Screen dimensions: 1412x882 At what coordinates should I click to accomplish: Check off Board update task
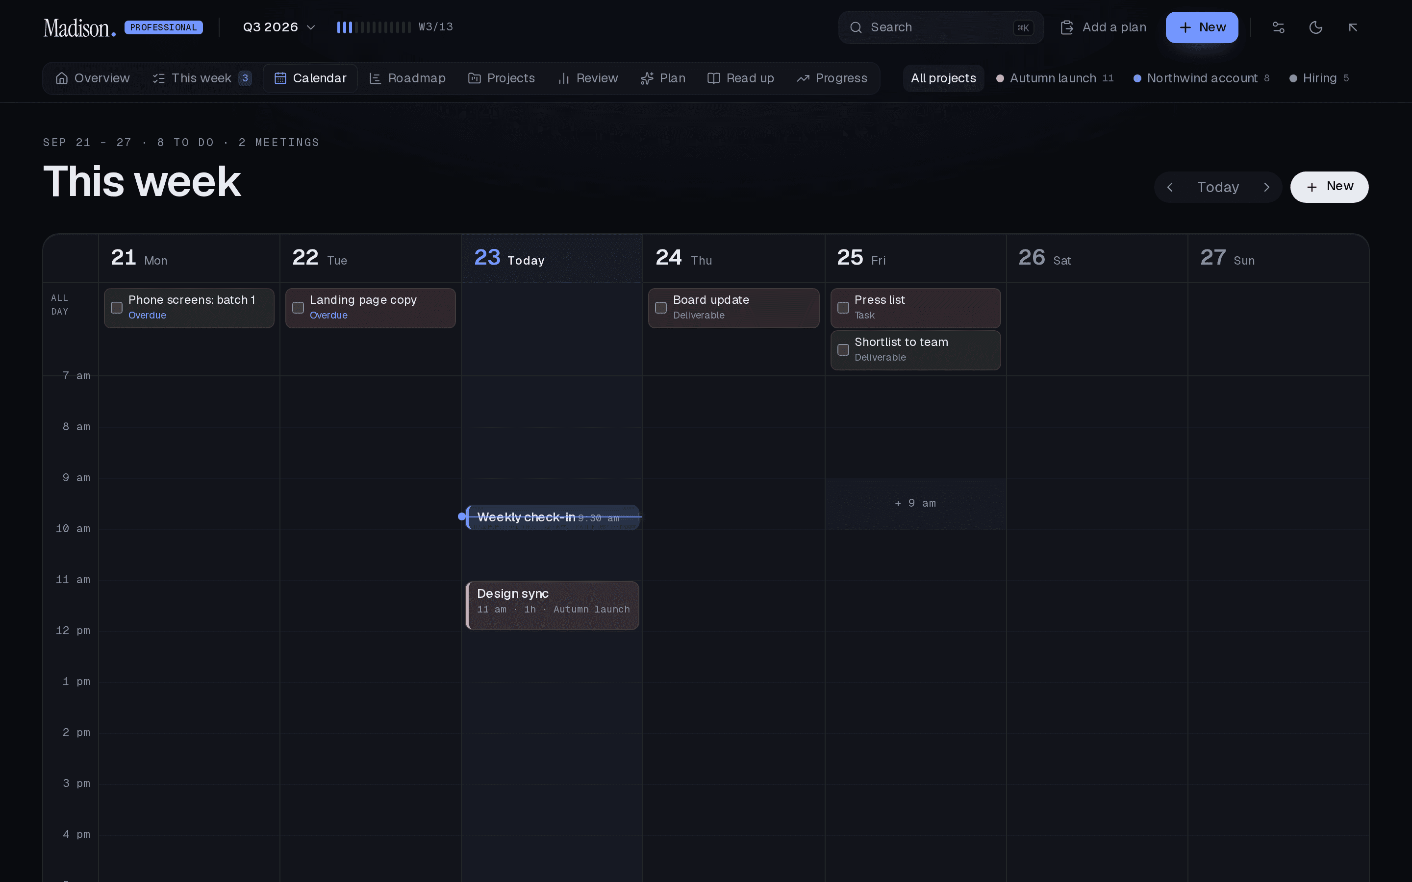(x=661, y=307)
